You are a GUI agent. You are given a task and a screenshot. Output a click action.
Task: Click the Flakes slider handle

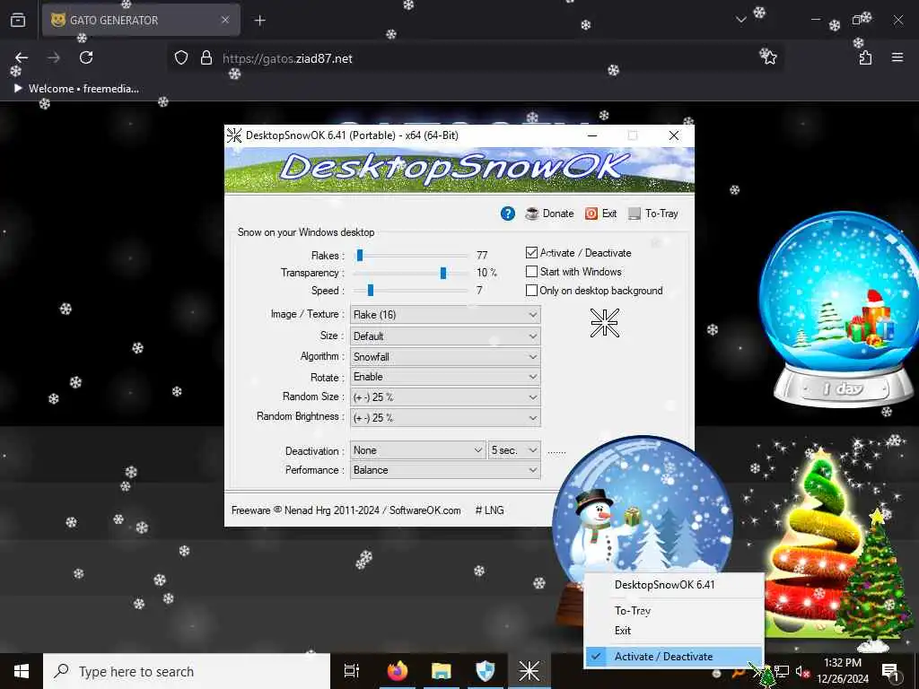click(x=360, y=256)
